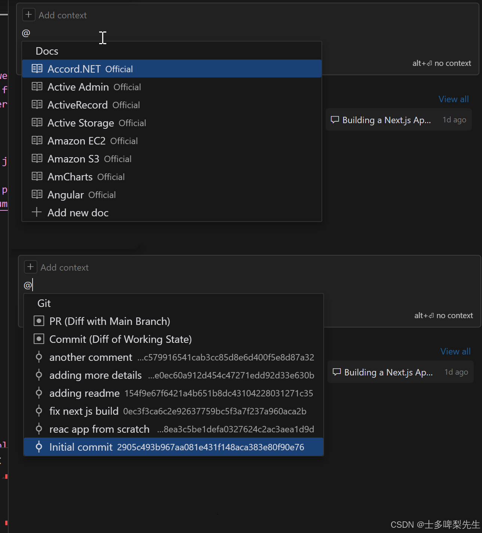This screenshot has width=482, height=533.
Task: Open lower Building a Next.js Ap... chat
Action: (400, 372)
